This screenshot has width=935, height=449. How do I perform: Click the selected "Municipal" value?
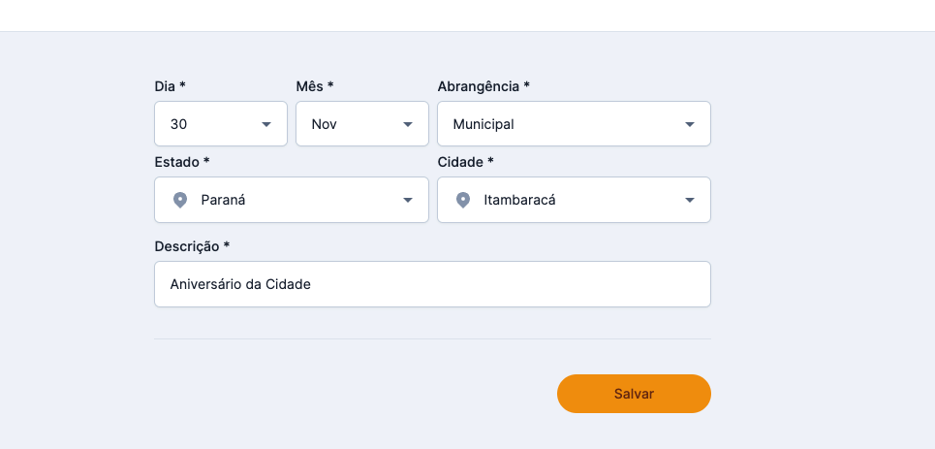point(483,125)
